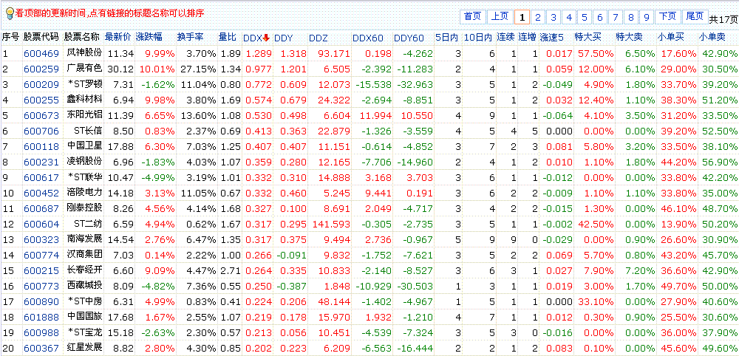Sort by DDX column header
This screenshot has height=356, width=739.
pyautogui.click(x=253, y=38)
